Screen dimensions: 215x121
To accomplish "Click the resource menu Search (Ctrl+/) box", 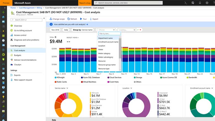I will (26, 20).
